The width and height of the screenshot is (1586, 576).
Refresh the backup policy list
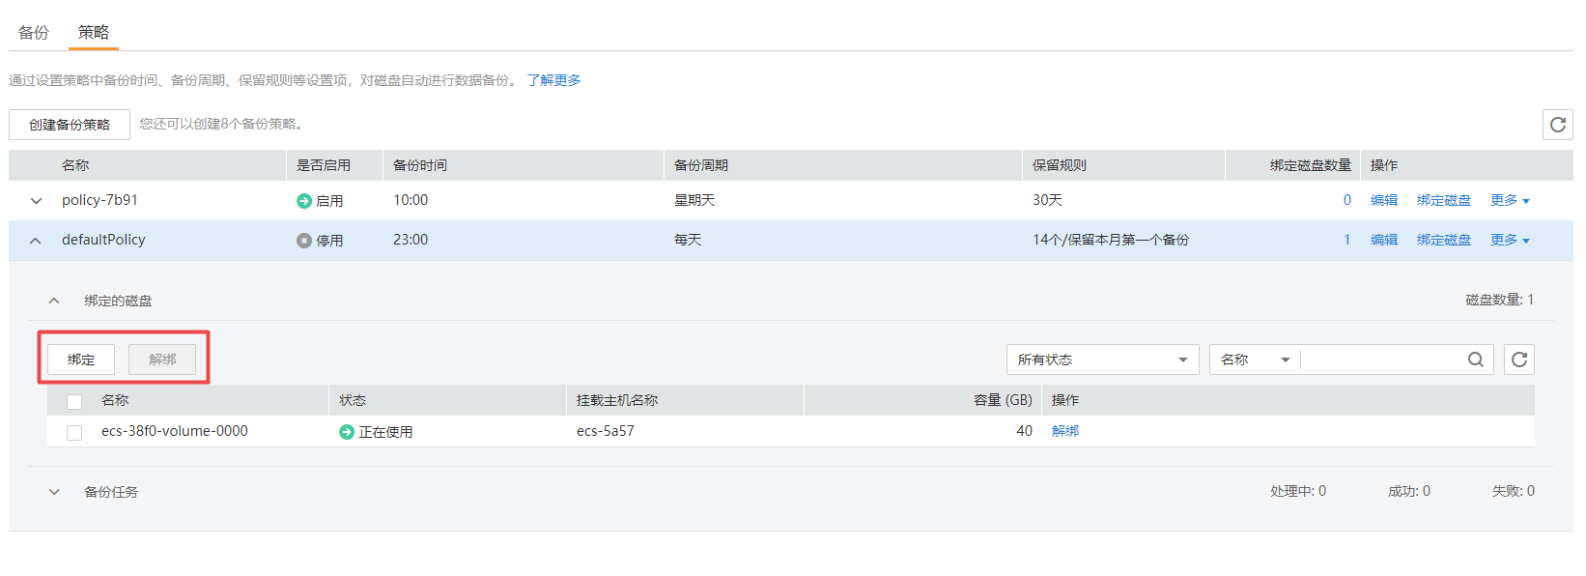pyautogui.click(x=1557, y=125)
